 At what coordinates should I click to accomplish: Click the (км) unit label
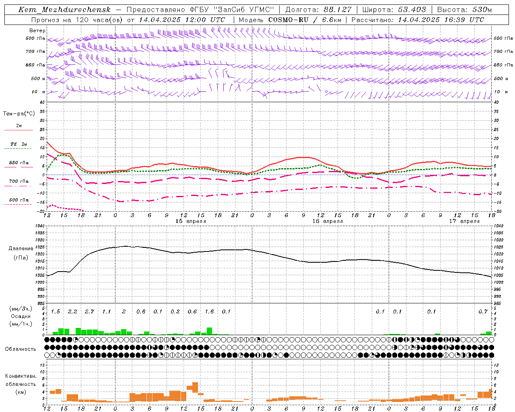21,392
